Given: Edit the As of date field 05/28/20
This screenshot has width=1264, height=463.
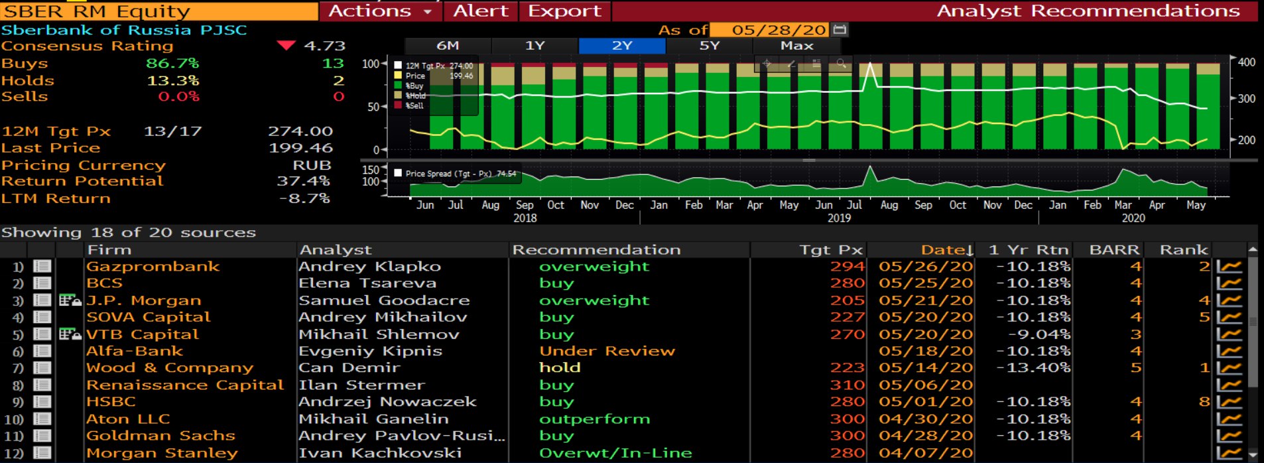Looking at the screenshot, I should pyautogui.click(x=769, y=30).
